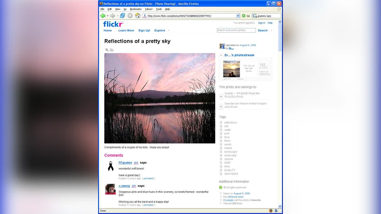Click in 'Search everyone's photos' field
Viewport: 381px width, 214px height.
[x=236, y=30]
